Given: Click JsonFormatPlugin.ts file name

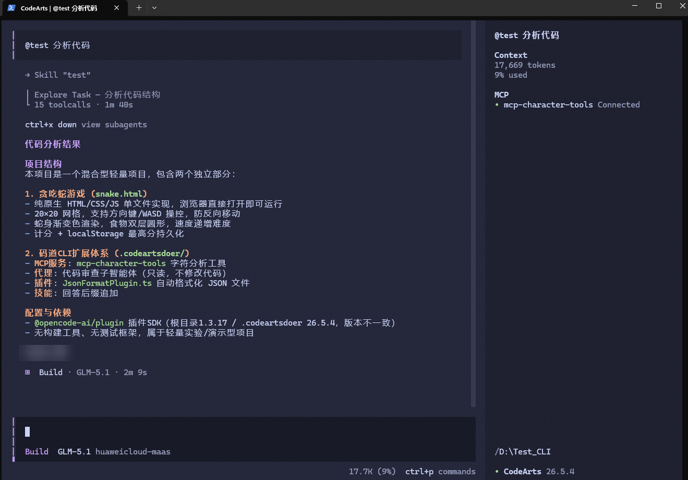Looking at the screenshot, I should [x=107, y=283].
